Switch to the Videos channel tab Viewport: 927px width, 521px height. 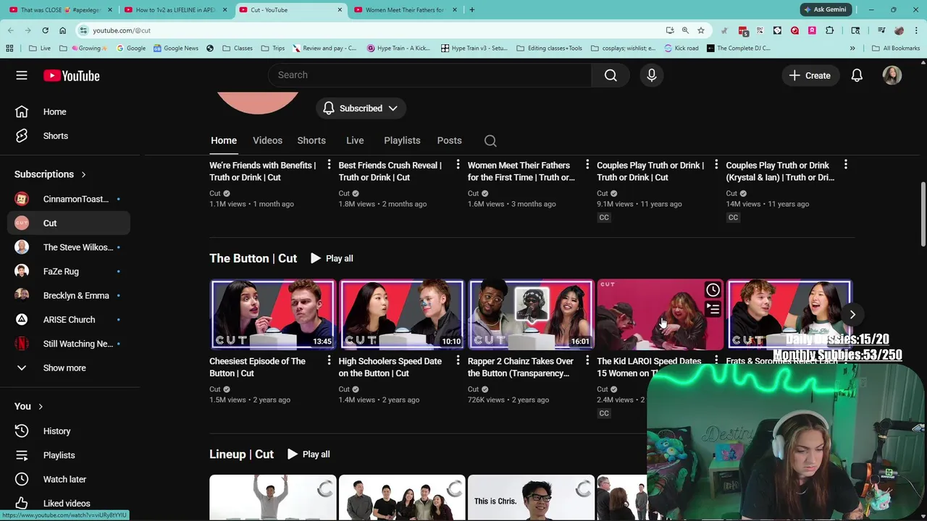click(x=267, y=140)
